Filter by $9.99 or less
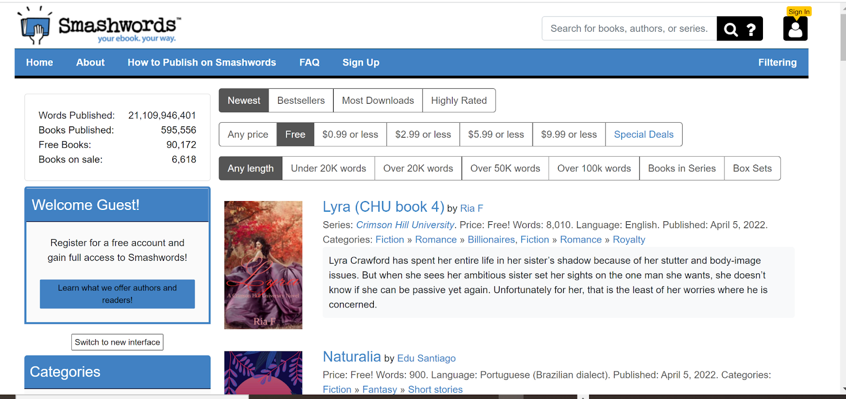This screenshot has height=399, width=846. click(569, 134)
